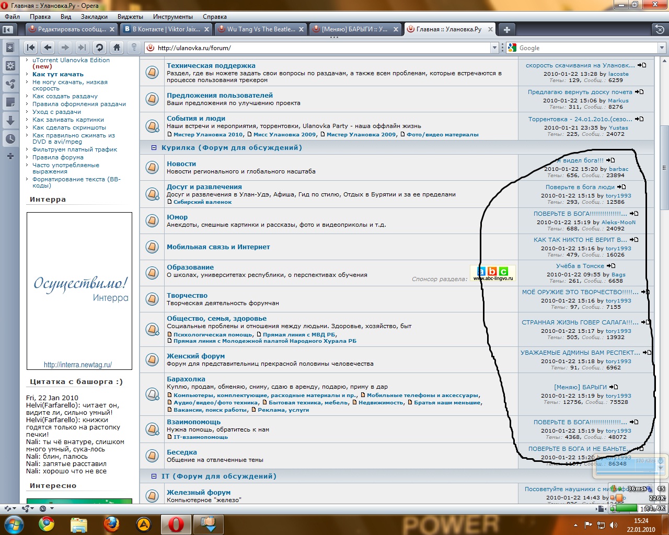The height and width of the screenshot is (535, 669).
Task: Open the Закладки menu
Action: click(94, 17)
